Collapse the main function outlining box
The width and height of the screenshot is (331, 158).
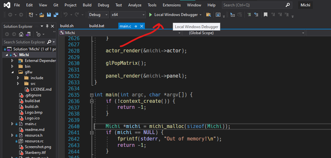coord(91,95)
